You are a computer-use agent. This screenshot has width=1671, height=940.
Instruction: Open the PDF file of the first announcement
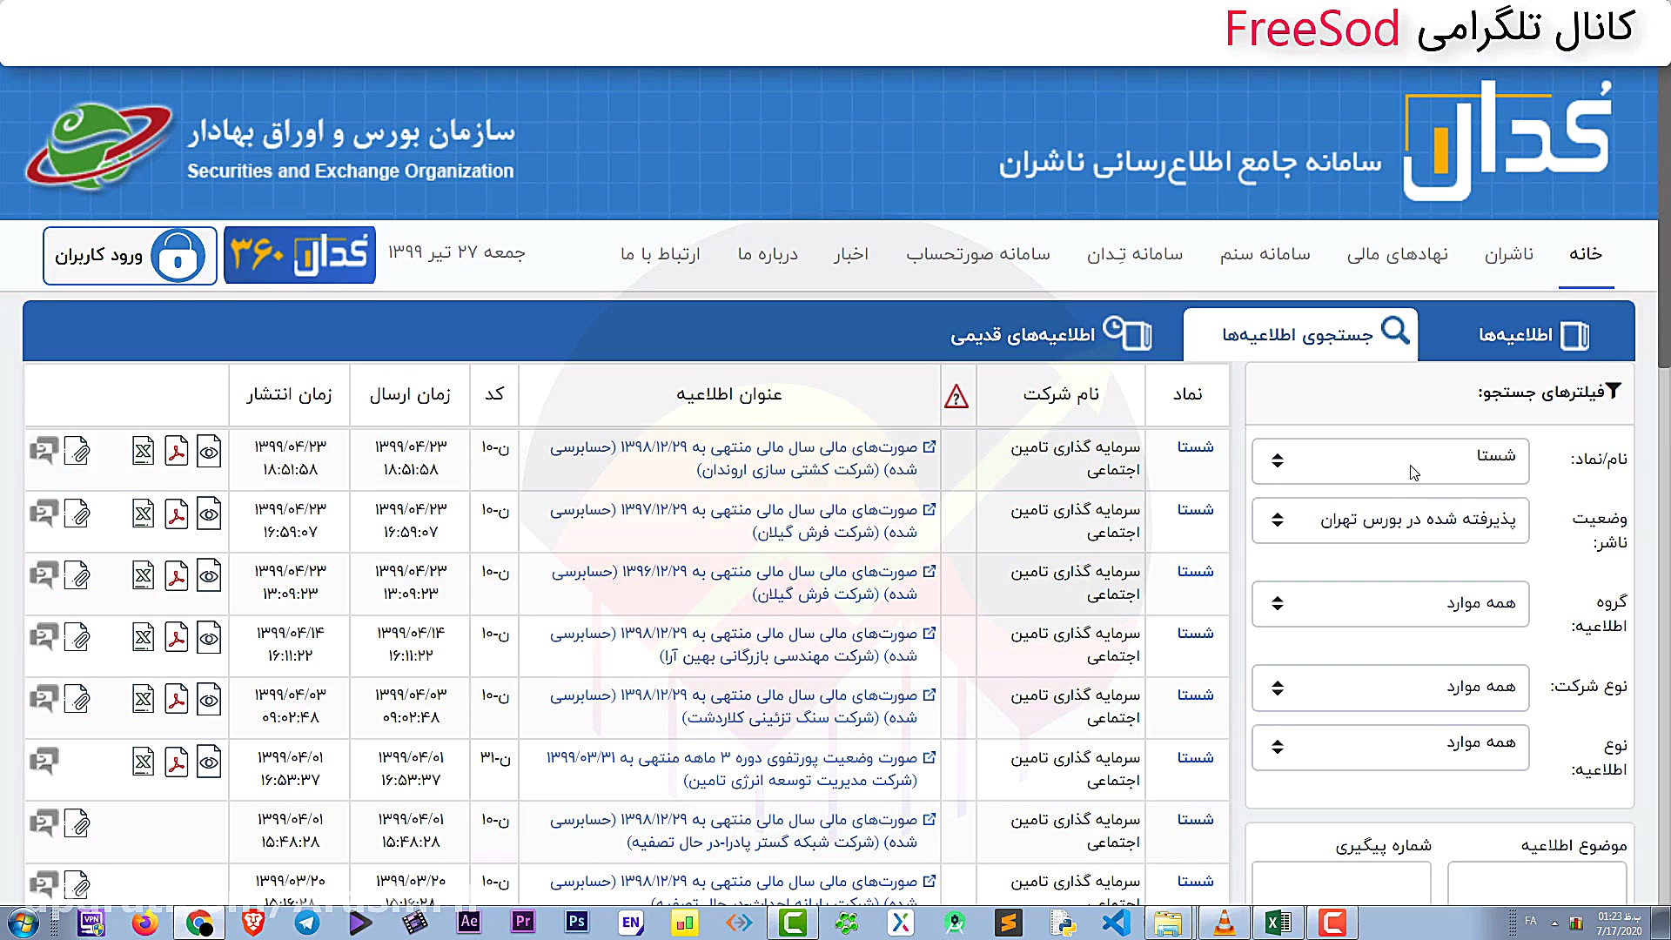pyautogui.click(x=177, y=451)
